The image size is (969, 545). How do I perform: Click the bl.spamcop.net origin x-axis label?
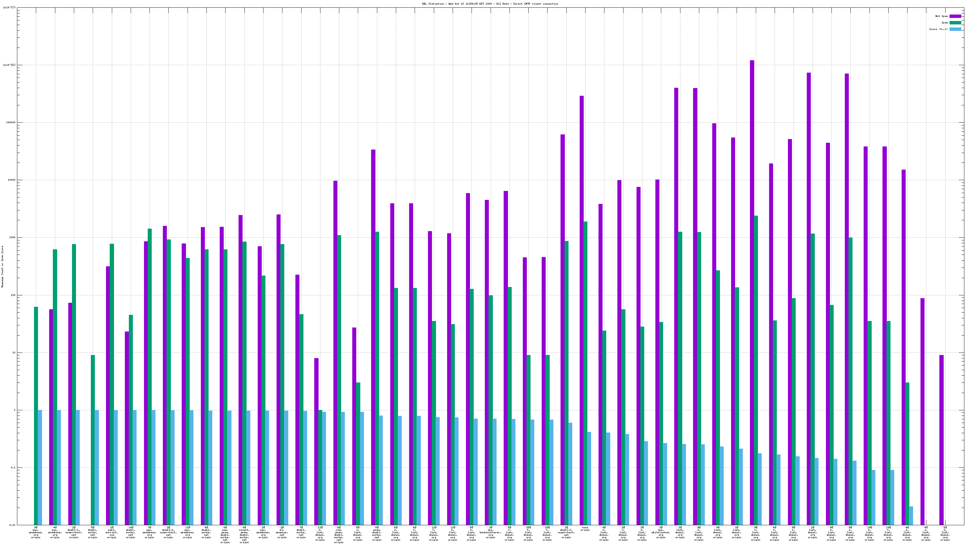(x=282, y=533)
